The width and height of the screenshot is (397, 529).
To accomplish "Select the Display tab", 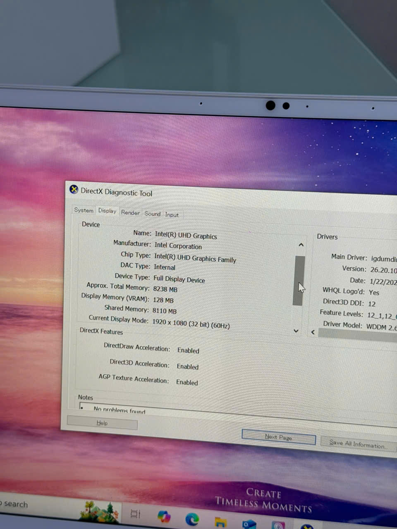I will coord(107,211).
